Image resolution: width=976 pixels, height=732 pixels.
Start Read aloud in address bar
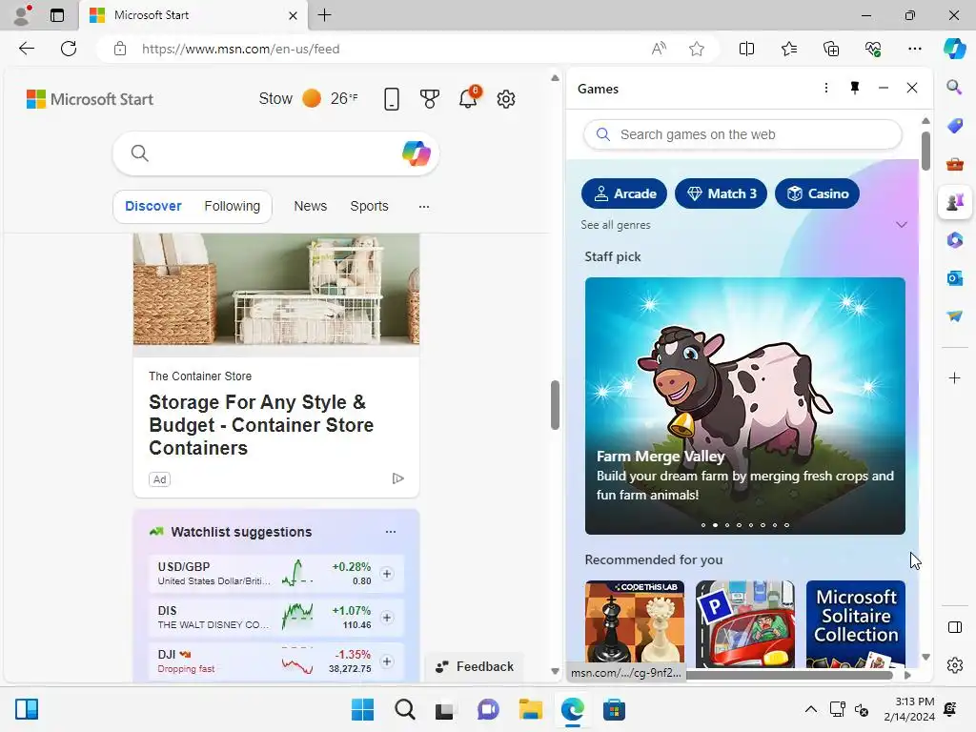click(x=659, y=49)
